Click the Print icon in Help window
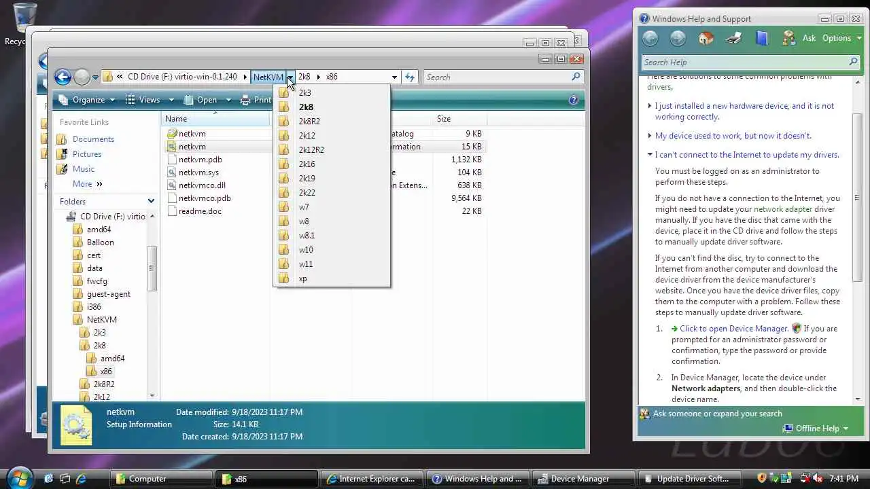 click(734, 38)
